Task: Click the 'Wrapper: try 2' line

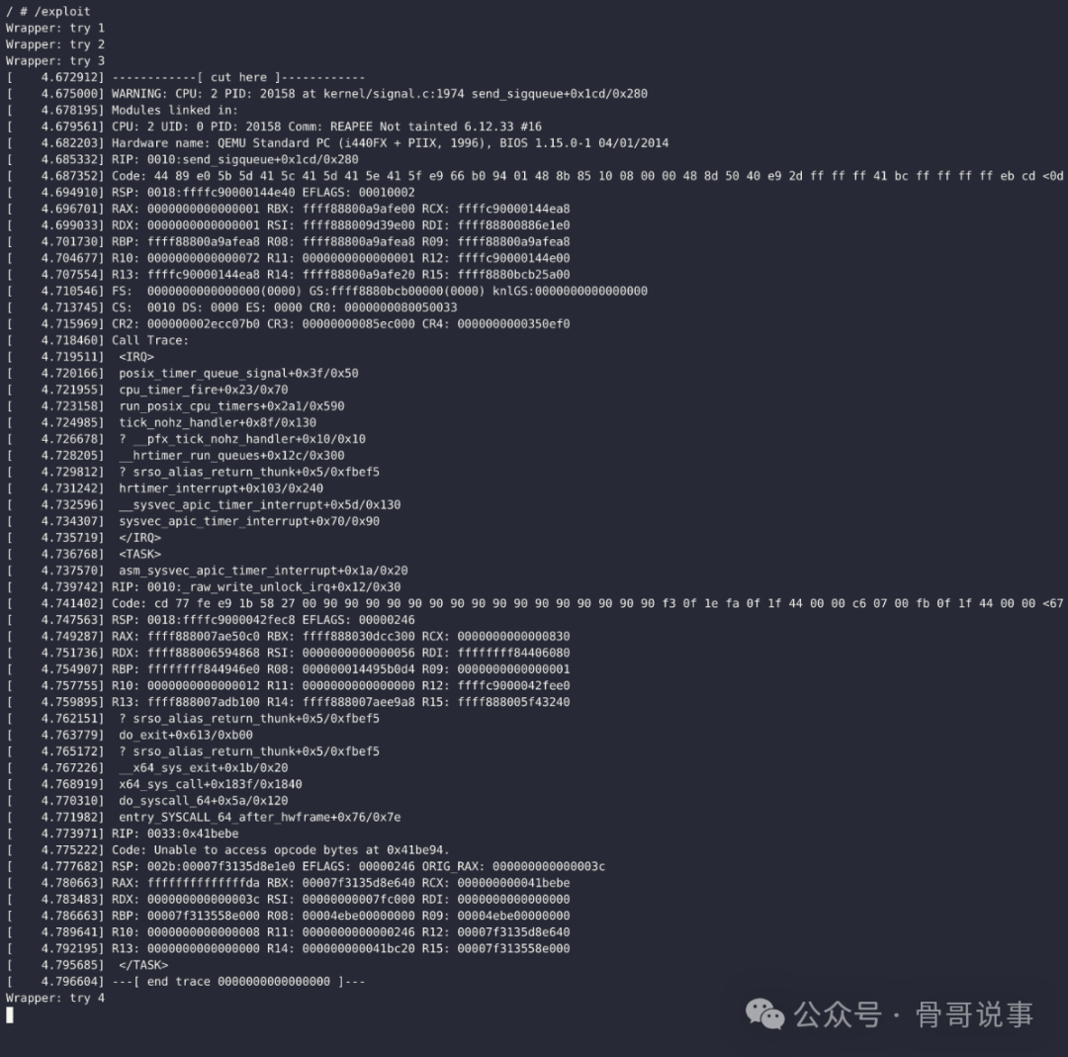Action: (55, 44)
